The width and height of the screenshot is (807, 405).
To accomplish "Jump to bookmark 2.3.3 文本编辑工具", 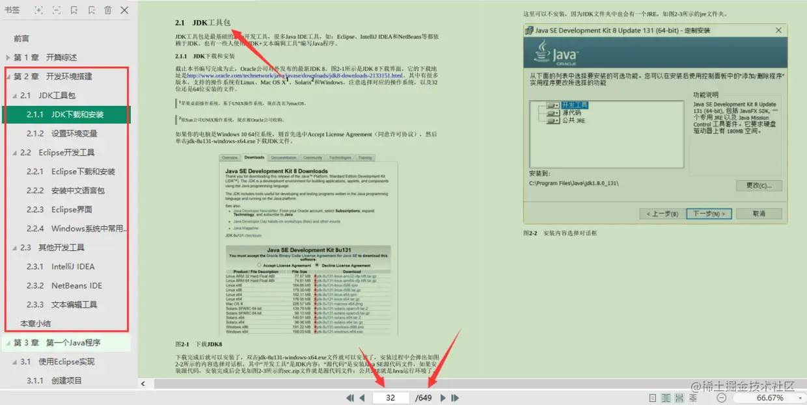I will [62, 304].
